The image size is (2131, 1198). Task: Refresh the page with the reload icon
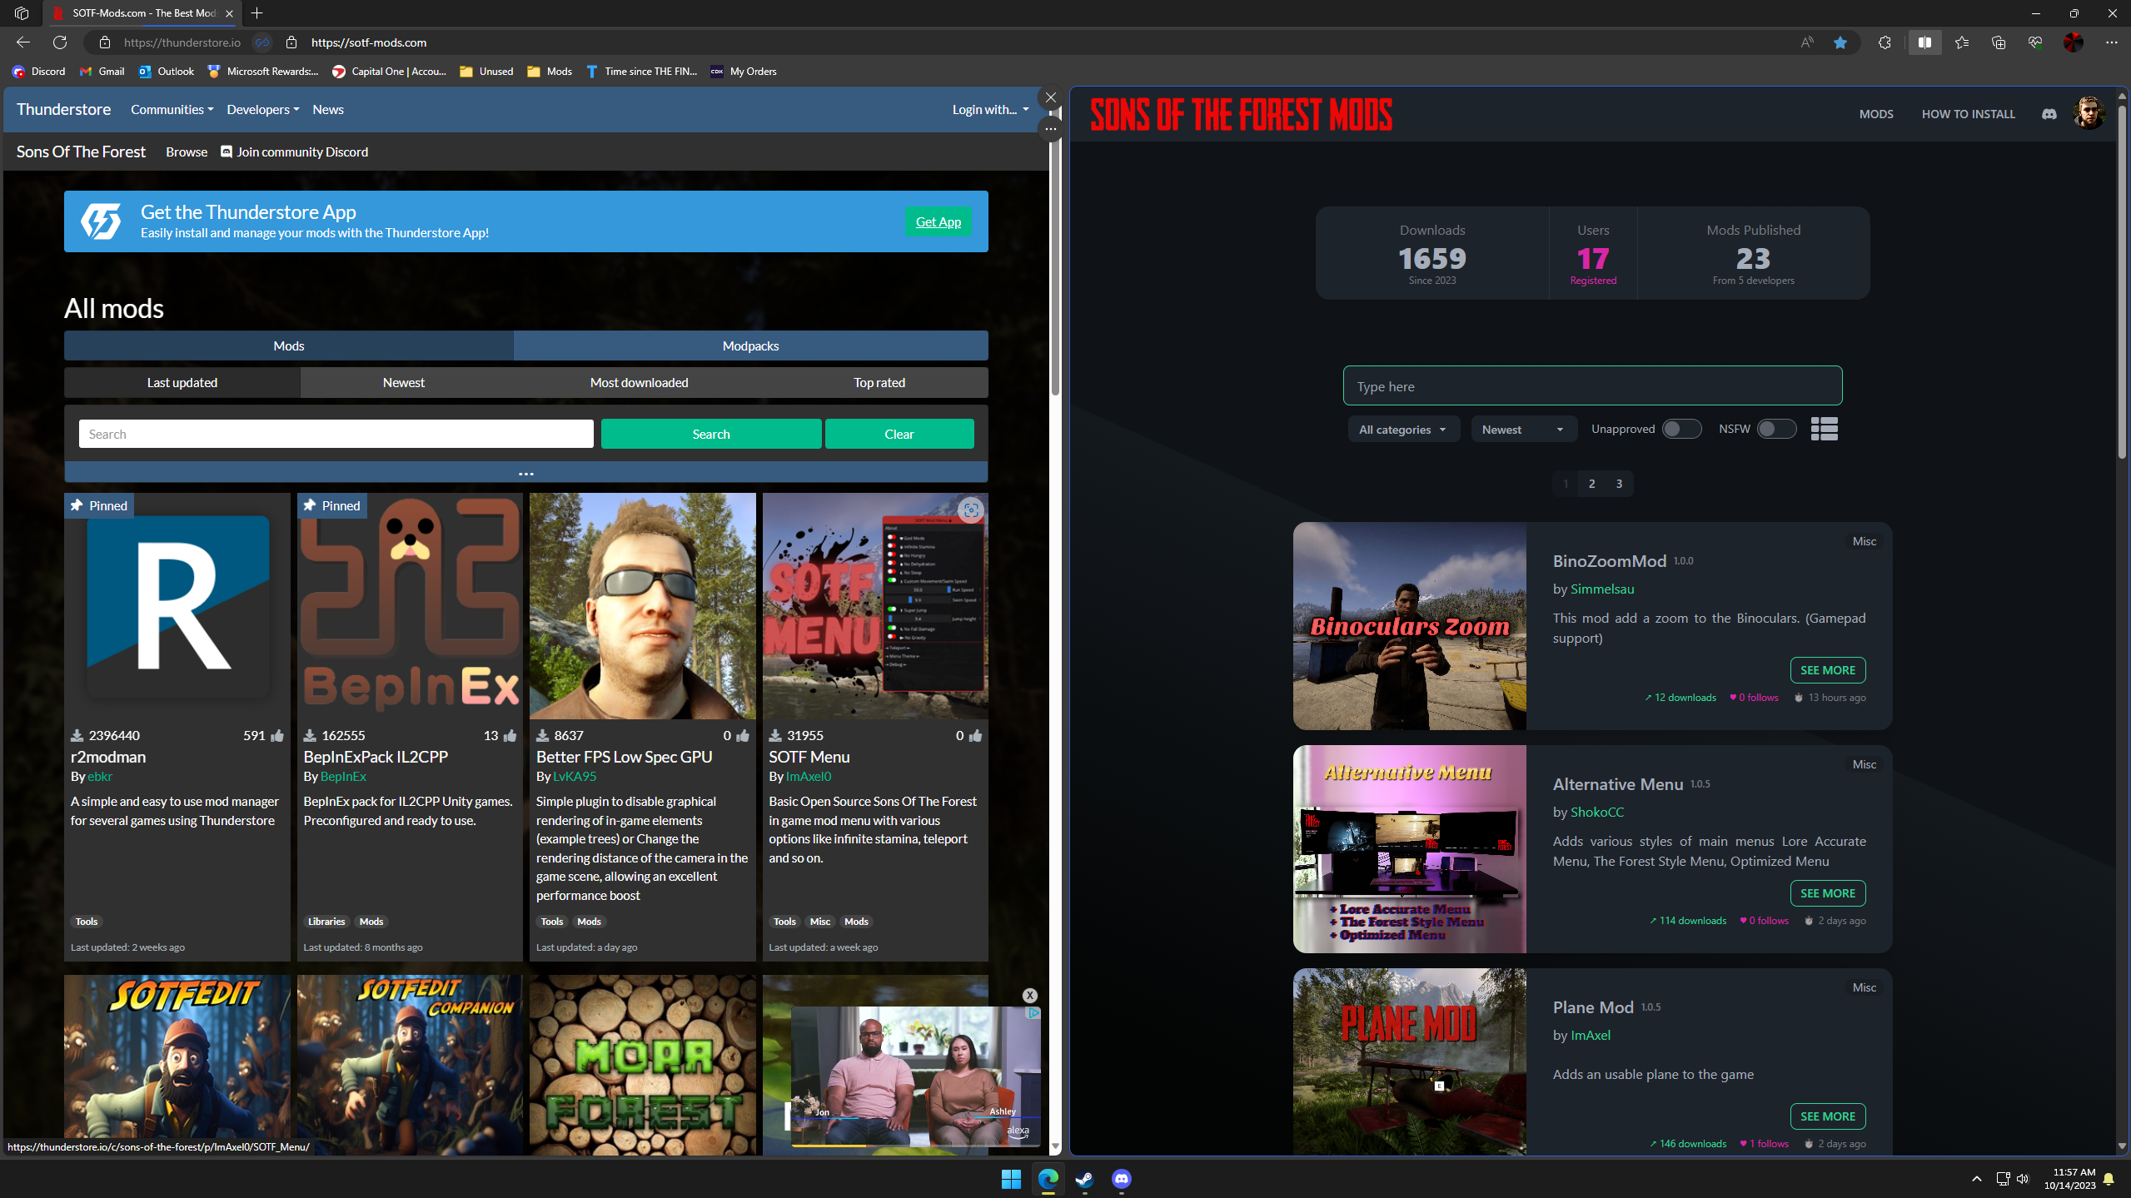click(60, 42)
